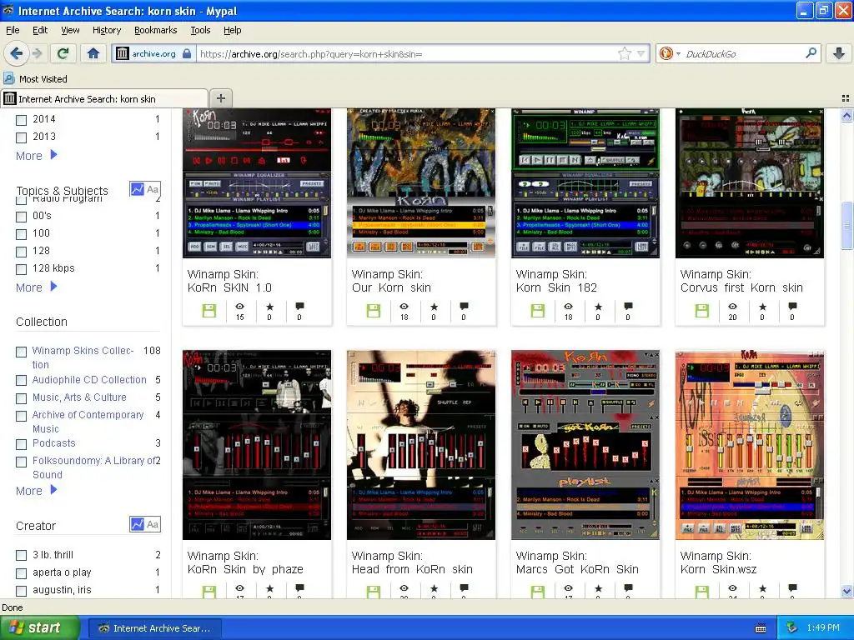Click the views eye icon under KoRn SKIN 1.0
854x640 pixels.
[x=239, y=307]
